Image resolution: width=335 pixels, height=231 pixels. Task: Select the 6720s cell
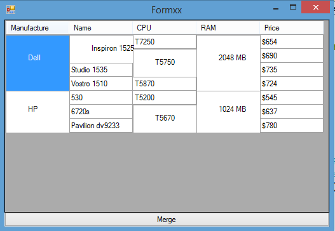point(101,112)
